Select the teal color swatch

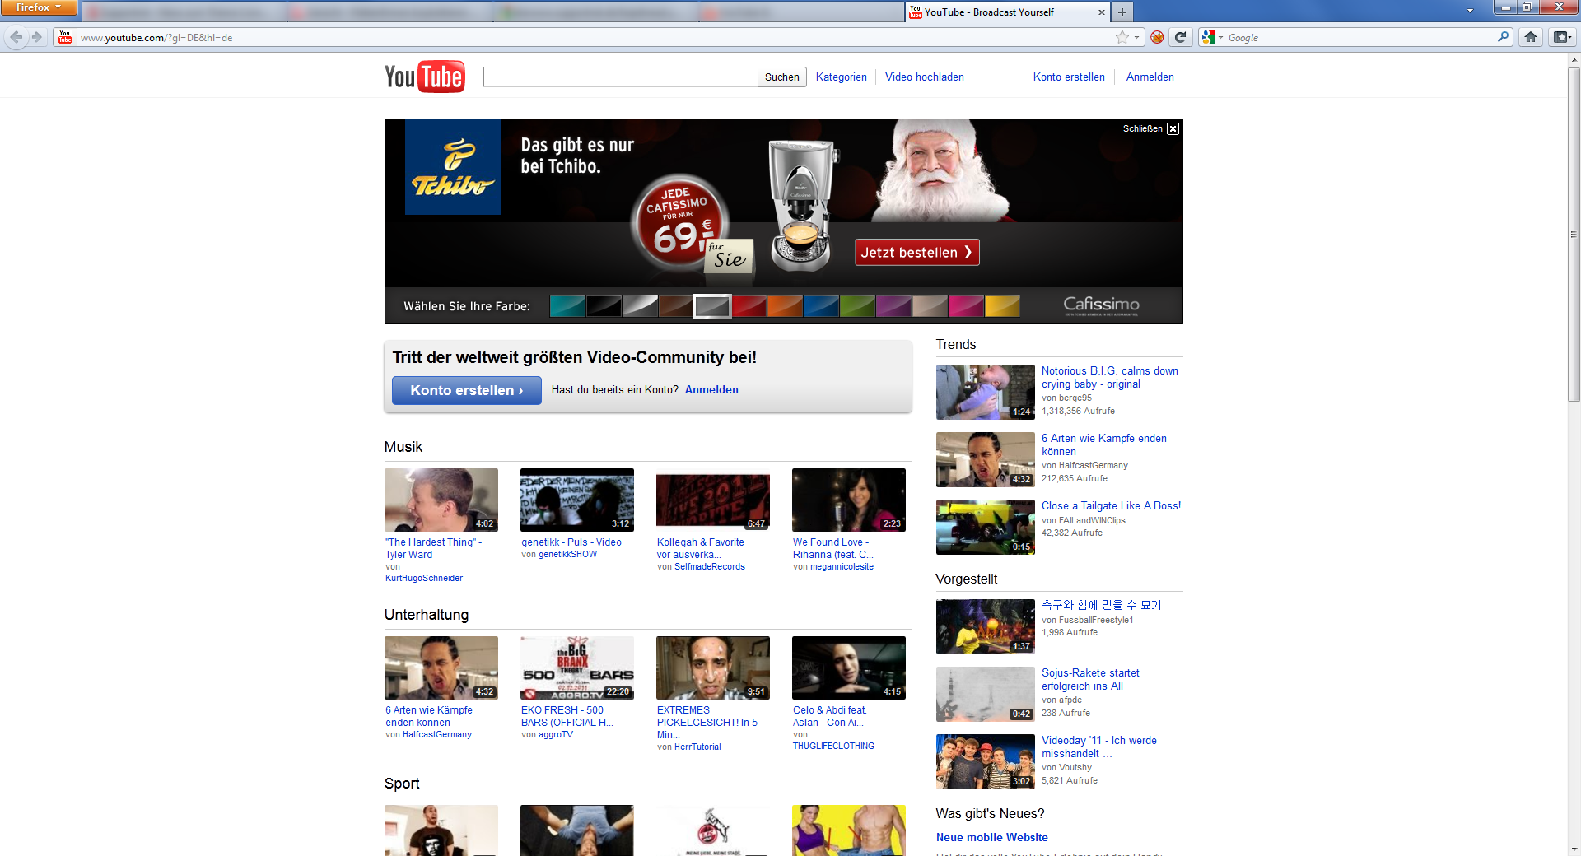click(x=567, y=306)
